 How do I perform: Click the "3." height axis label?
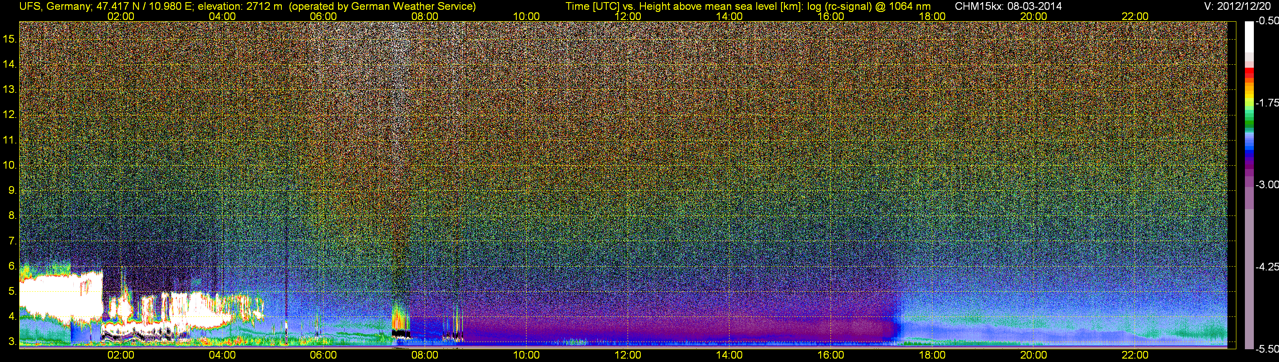(12, 342)
